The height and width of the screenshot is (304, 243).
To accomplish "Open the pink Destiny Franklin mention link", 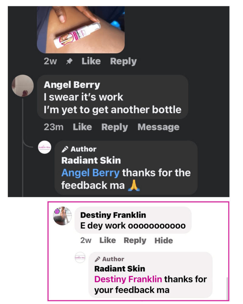I will pos(128,279).
